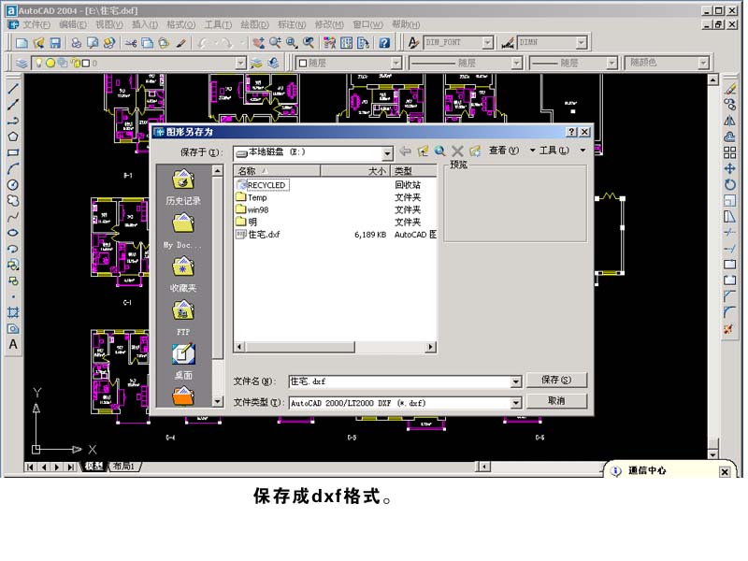Screen dimensions: 748x561
Task: Toggle the layer on/off lightbulb icon
Action: (39, 63)
